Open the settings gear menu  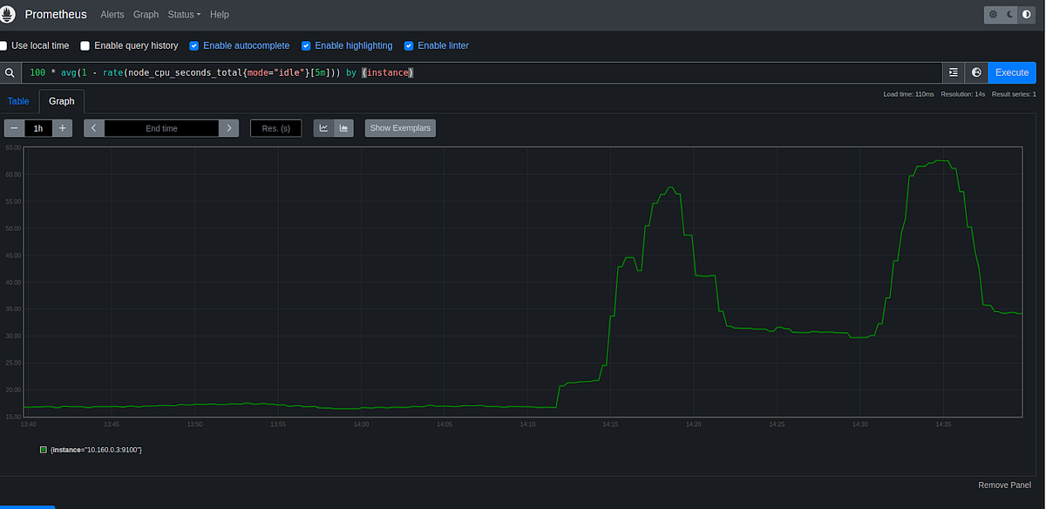992,15
